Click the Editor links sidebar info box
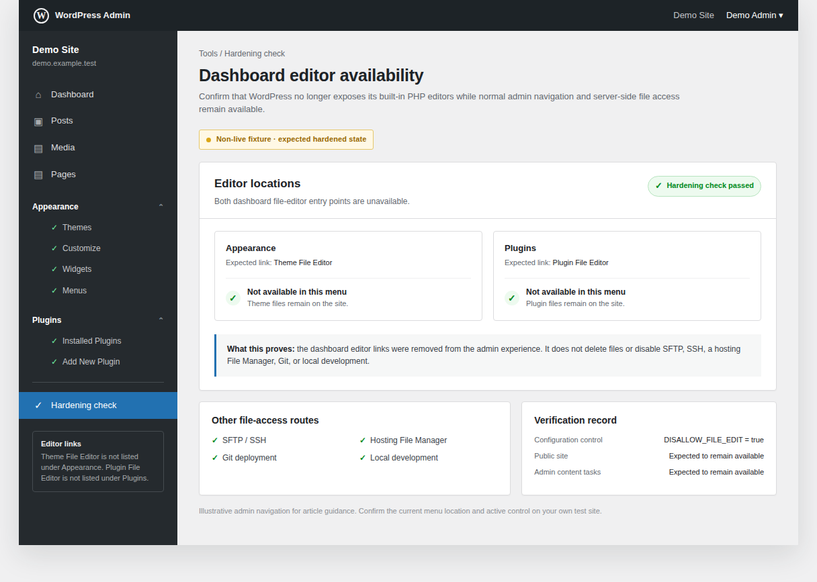The width and height of the screenshot is (817, 582). pos(98,461)
